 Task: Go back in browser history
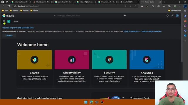coord(3,6)
